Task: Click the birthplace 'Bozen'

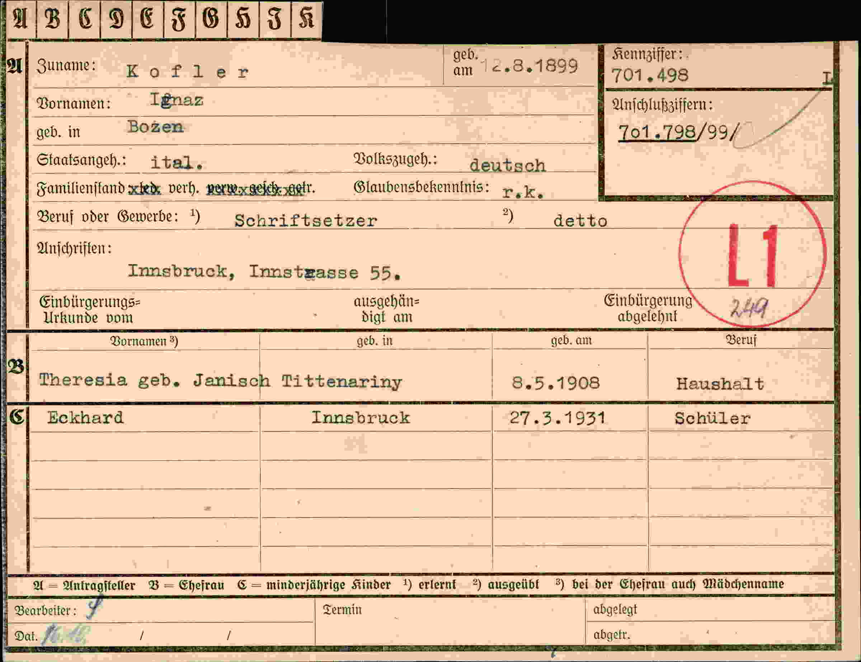Action: [x=155, y=127]
